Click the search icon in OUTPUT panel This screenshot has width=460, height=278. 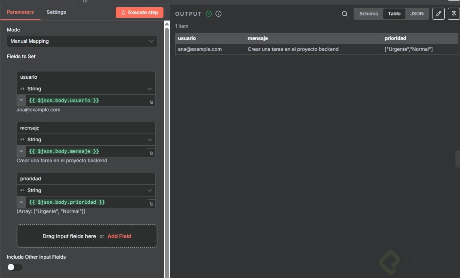[344, 14]
